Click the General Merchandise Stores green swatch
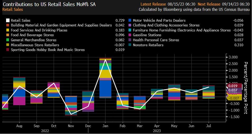The height and width of the screenshot is (134, 252). [7, 40]
